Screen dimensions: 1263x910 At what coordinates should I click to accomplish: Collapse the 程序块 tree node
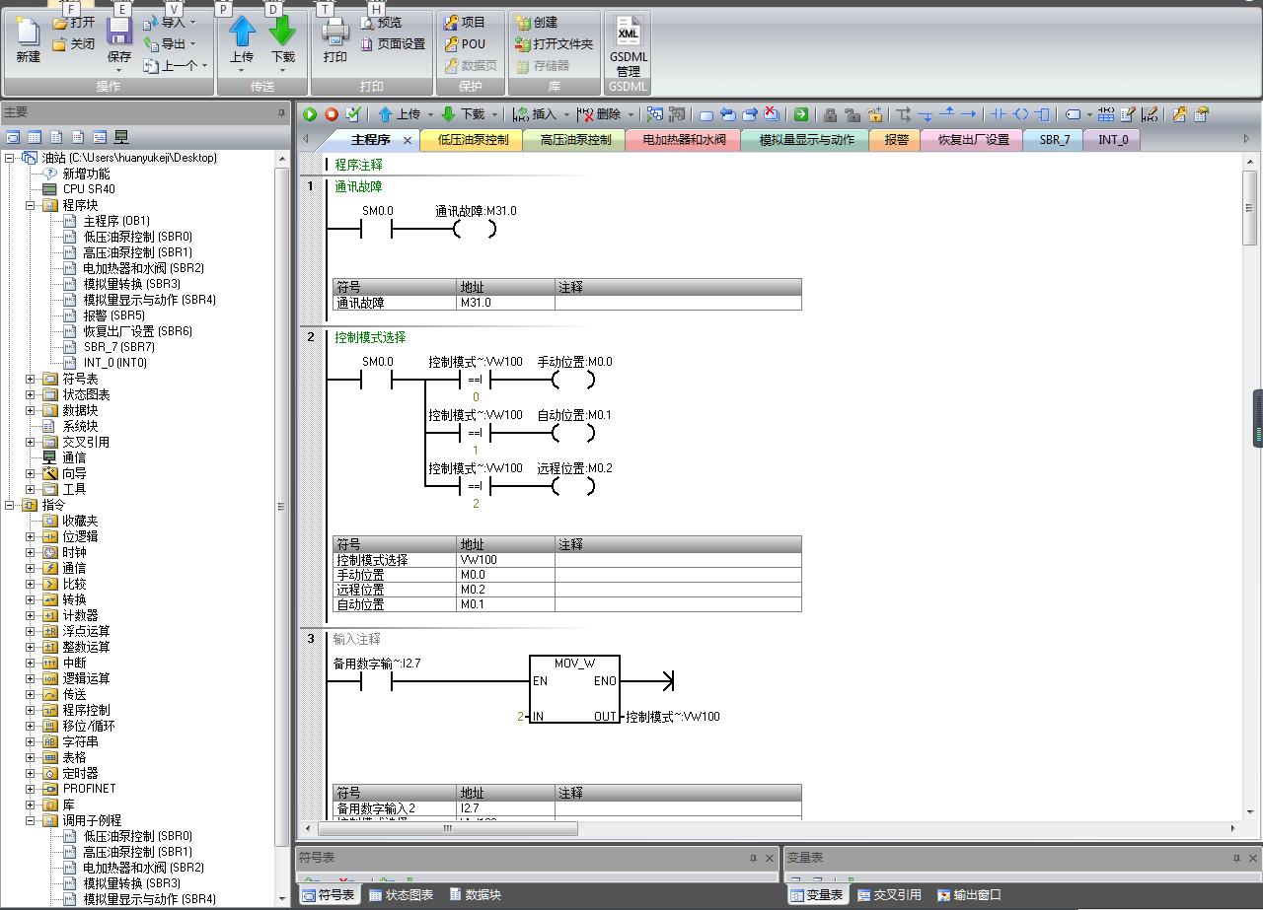click(x=30, y=205)
